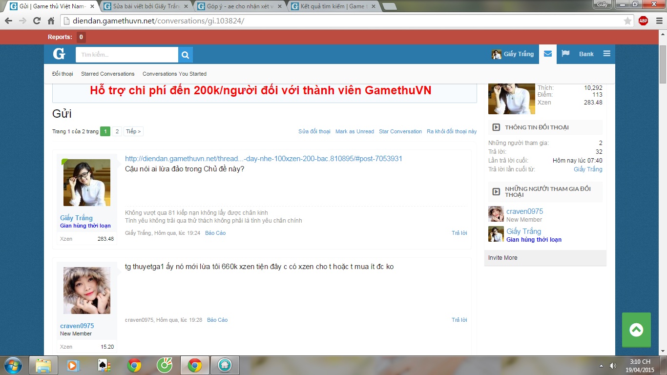Click the large profile avatar in sidebar
Screen dimensions: 667x375
click(x=512, y=99)
